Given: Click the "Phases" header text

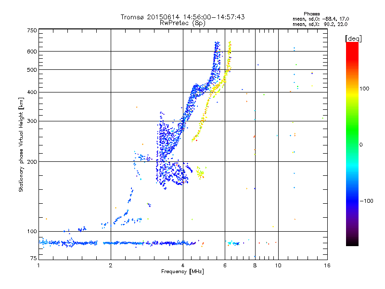Looking at the screenshot, I should (311, 14).
